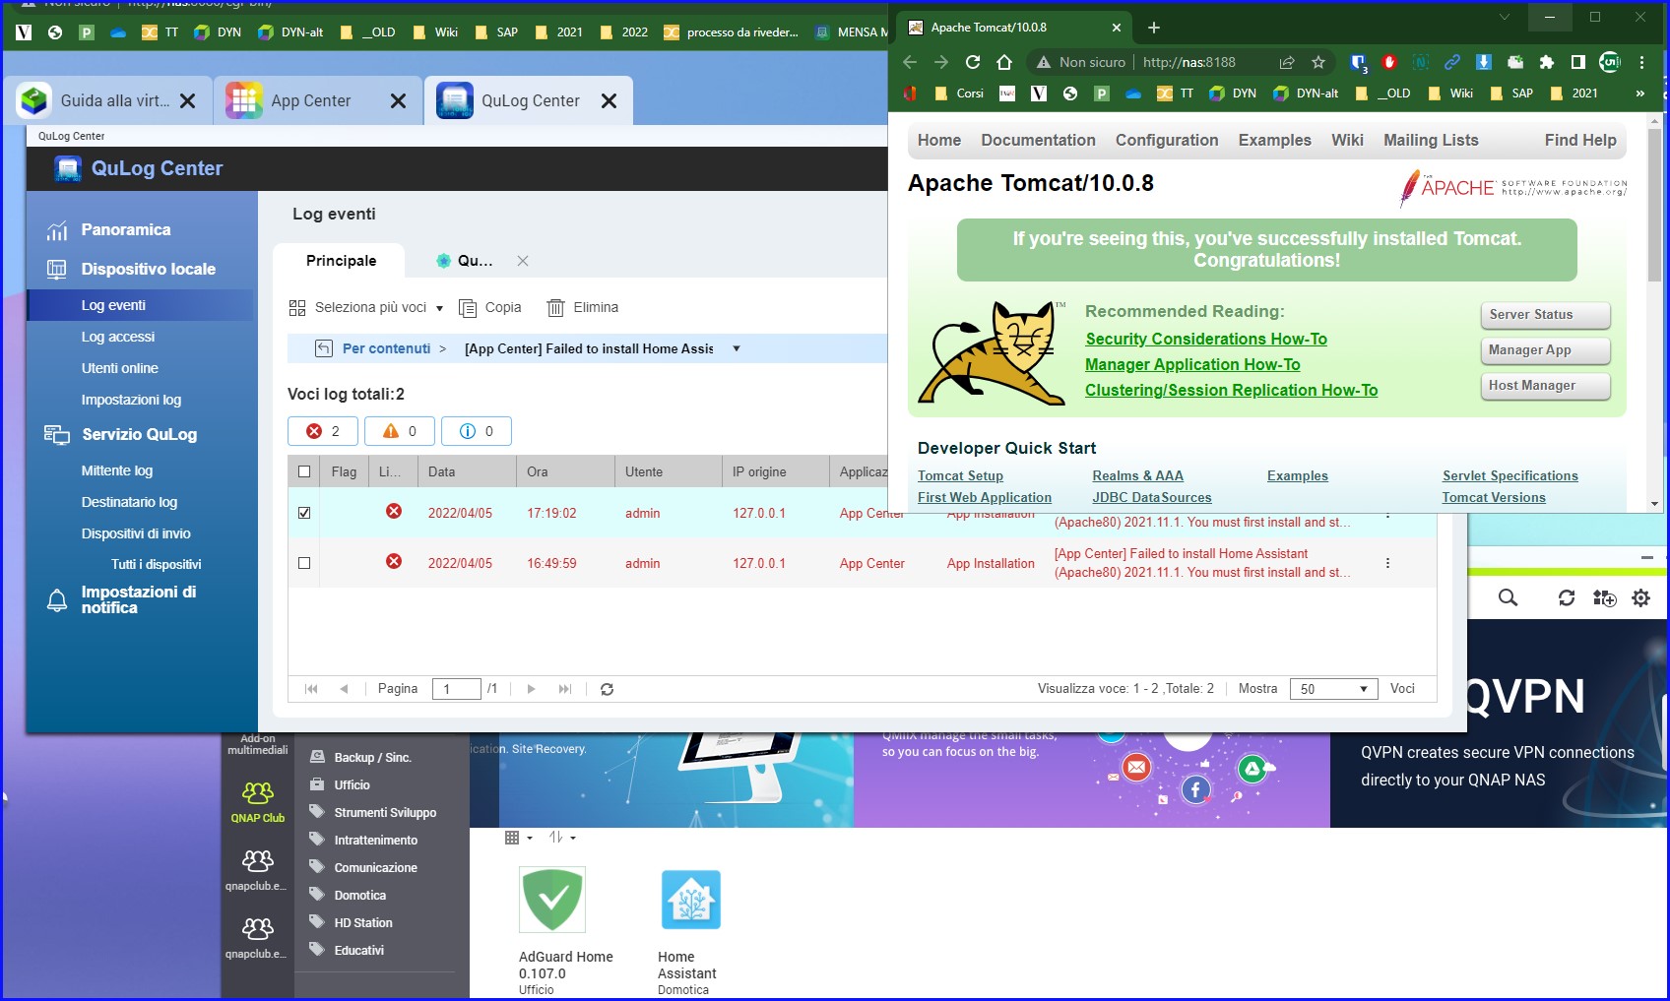Viewport: 1670px width, 1001px height.
Task: Check the 16:49:59 log entry checkbox
Action: [x=304, y=563]
